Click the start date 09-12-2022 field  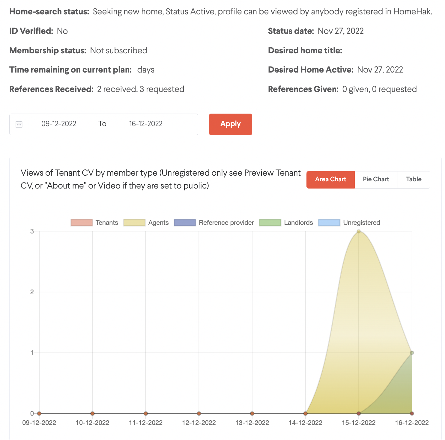(59, 124)
